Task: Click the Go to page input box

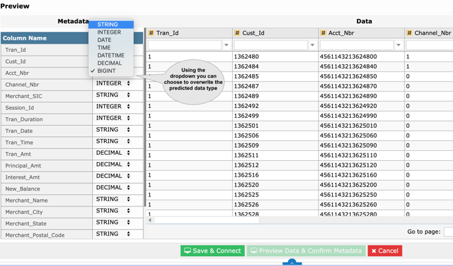Action: click(448, 232)
